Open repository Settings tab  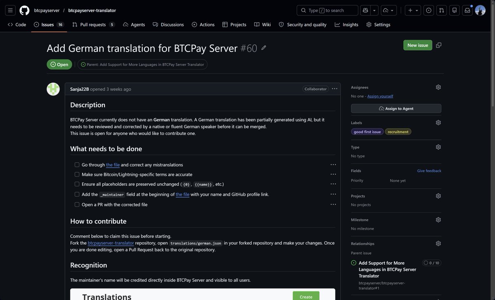tap(378, 25)
